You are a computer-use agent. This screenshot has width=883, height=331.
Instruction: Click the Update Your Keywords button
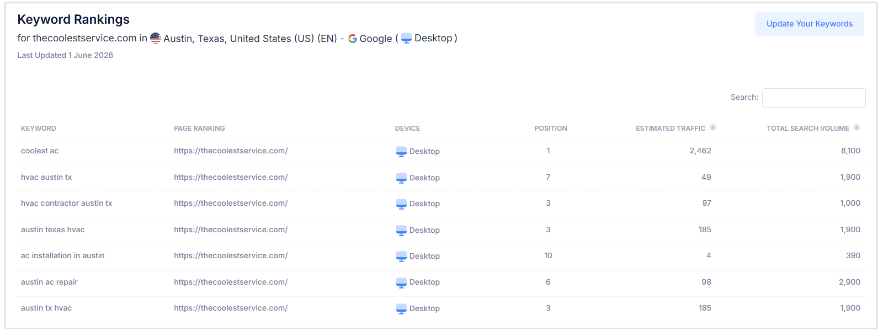click(809, 24)
